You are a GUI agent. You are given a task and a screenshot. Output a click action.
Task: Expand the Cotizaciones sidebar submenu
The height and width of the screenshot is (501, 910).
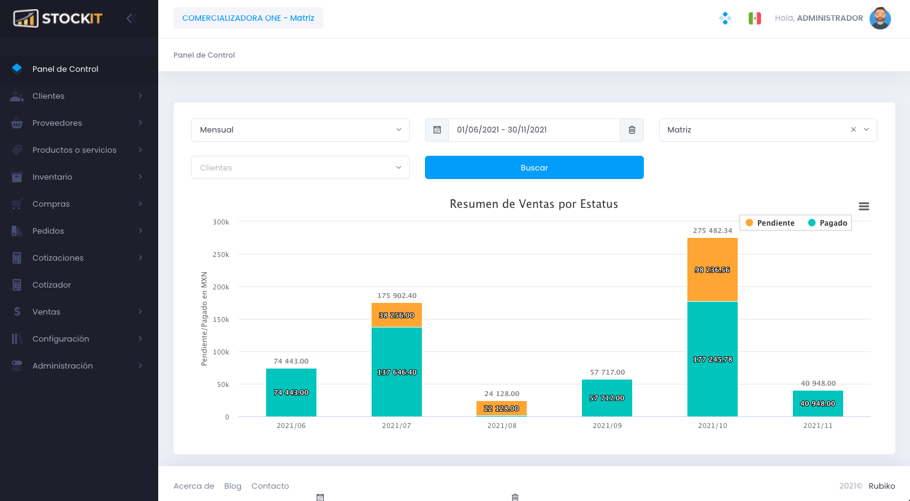(x=140, y=258)
